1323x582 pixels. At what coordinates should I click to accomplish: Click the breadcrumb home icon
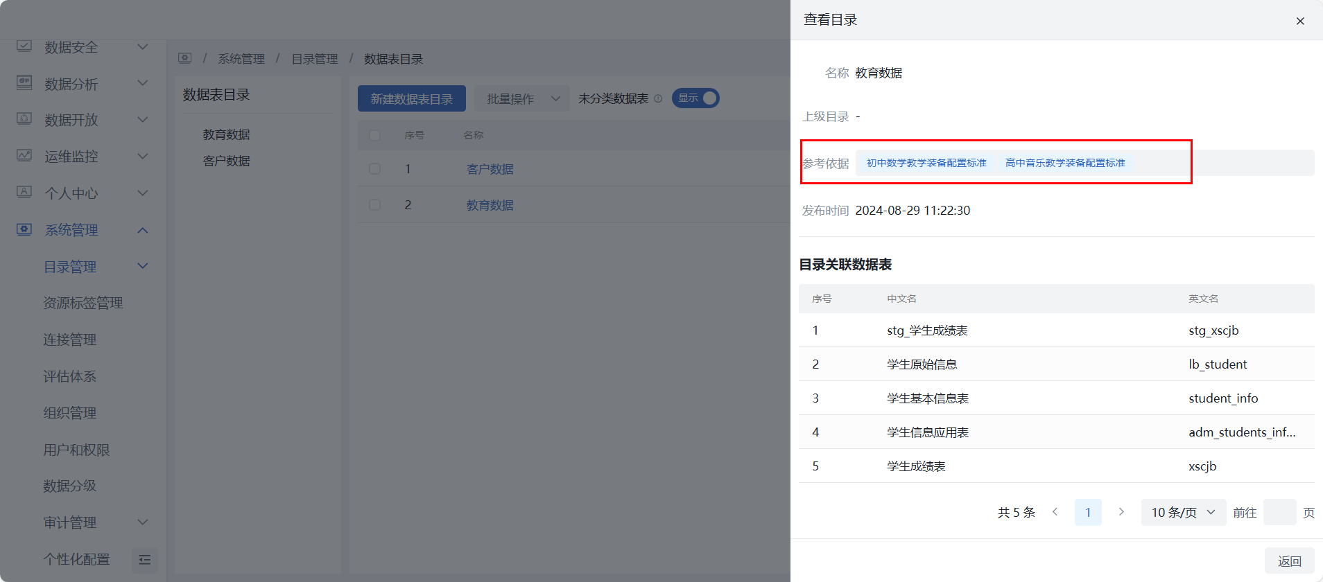coord(184,58)
